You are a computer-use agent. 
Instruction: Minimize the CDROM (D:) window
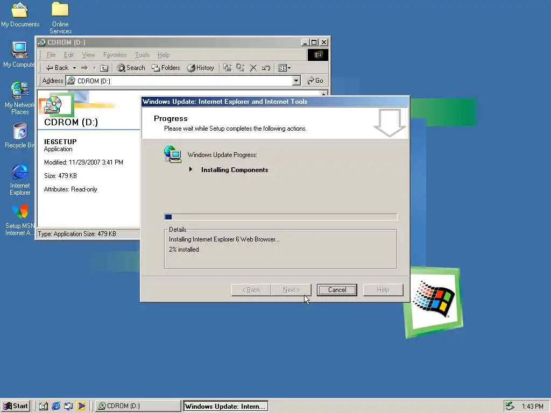[x=305, y=42]
